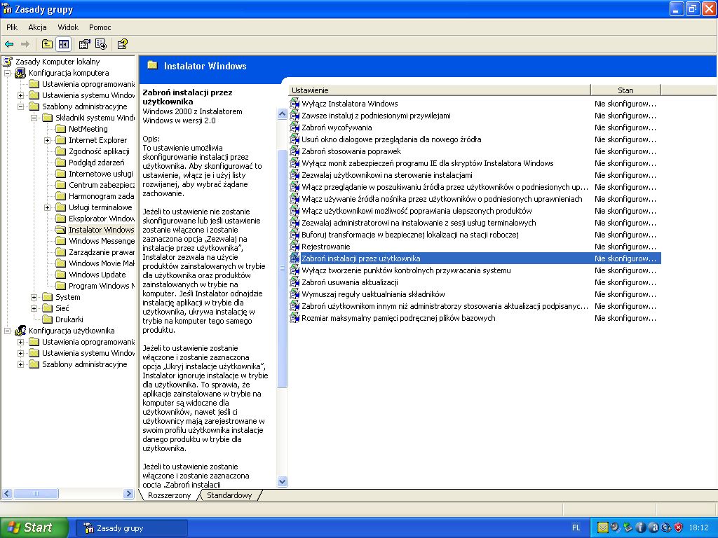This screenshot has width=718, height=538.
Task: Expand Internet Explorer node
Action: coord(47,140)
